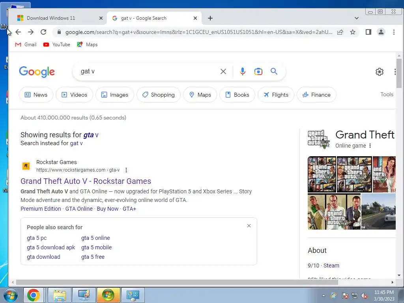Open the muted volume tray icon
Viewport: 404px width, 303px height.
(364, 296)
